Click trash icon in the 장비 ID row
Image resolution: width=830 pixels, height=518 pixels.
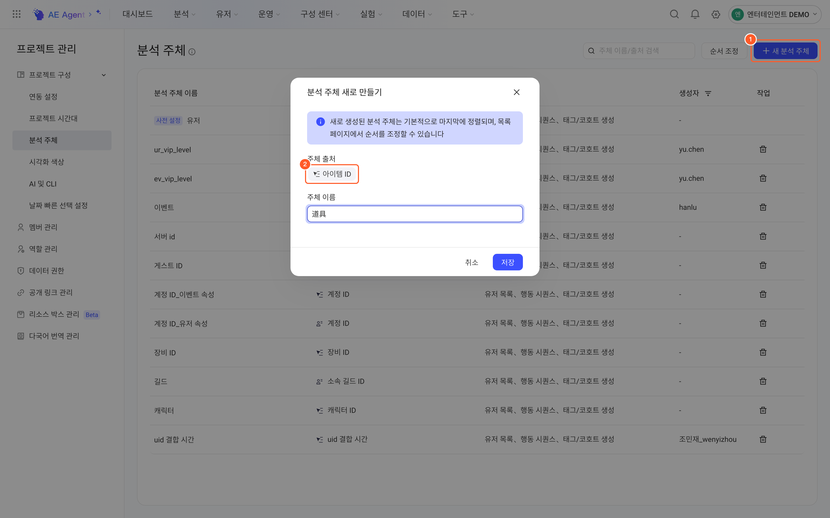[763, 352]
